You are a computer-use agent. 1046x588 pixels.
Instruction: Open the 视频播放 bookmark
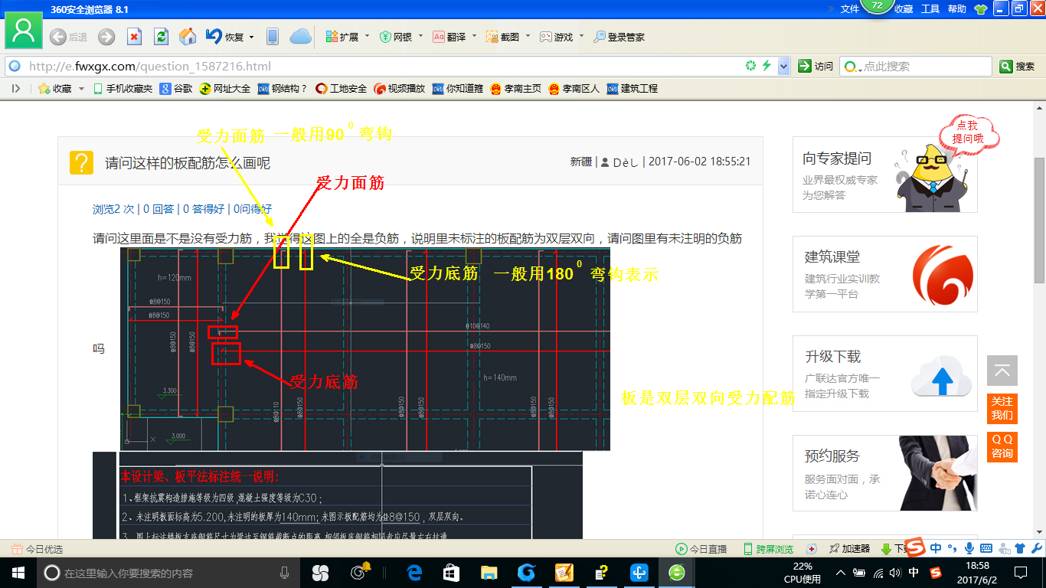click(x=400, y=89)
